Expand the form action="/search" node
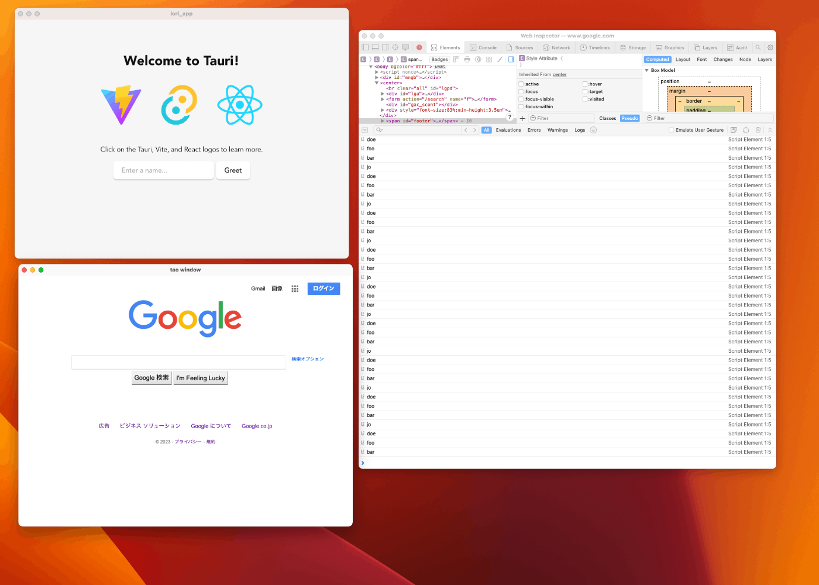 [383, 99]
